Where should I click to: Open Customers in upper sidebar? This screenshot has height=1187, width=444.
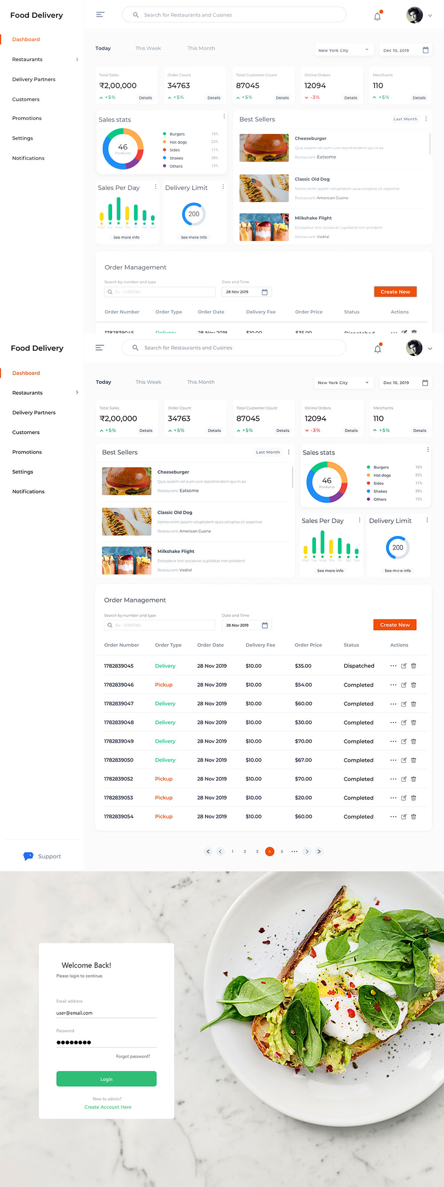click(26, 99)
